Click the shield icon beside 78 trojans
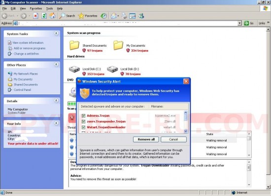Viewport: 271px width, 196px height. point(122,74)
